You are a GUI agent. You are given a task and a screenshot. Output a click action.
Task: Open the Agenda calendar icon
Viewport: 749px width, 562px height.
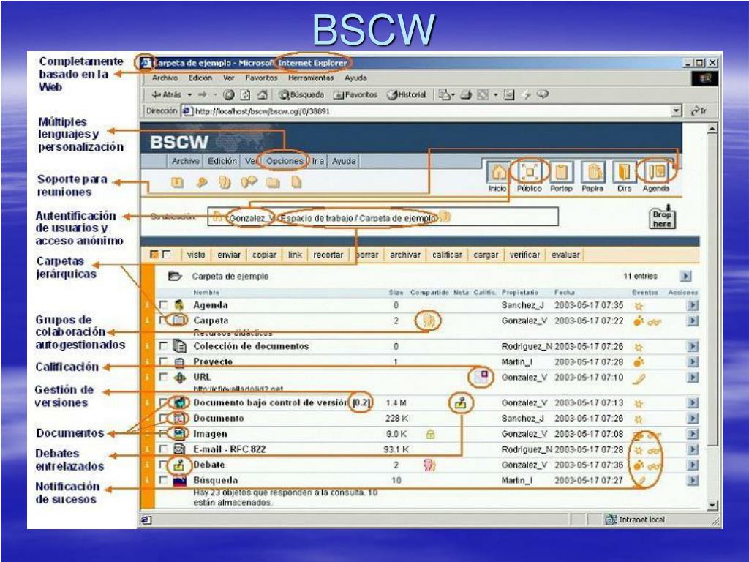[x=656, y=171]
